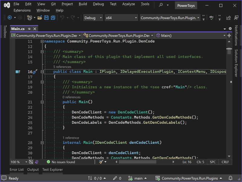
Task: Click the screwdriver quick actions icon
Action: [35, 72]
